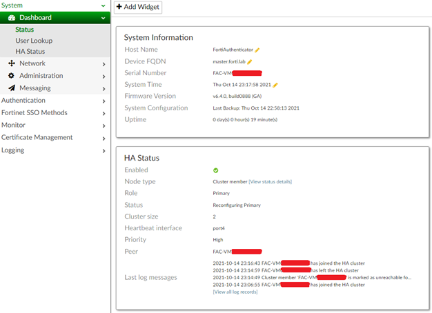This screenshot has height=313, width=432.
Task: Edit Host Name with pencil icon
Action: 257,50
